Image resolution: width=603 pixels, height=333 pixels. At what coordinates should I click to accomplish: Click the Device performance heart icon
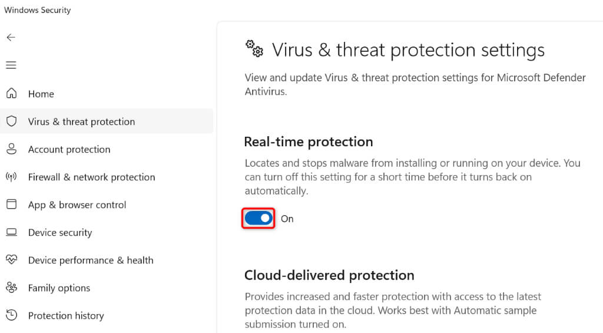click(x=11, y=260)
